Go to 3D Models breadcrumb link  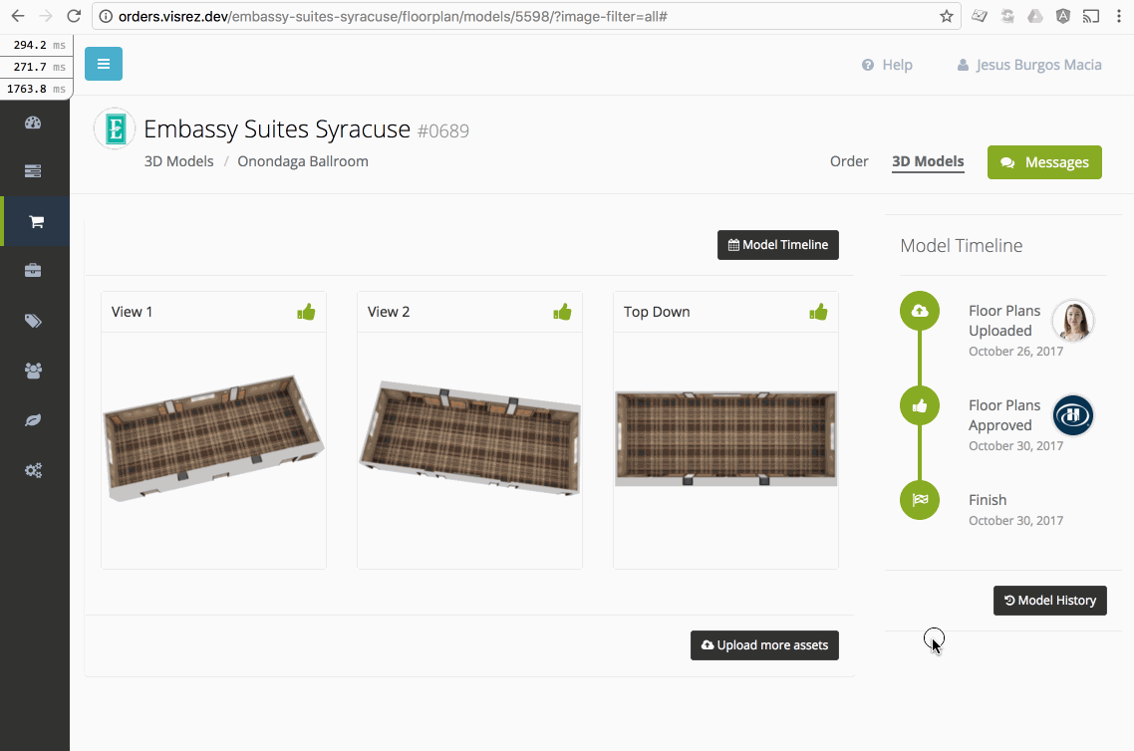pyautogui.click(x=178, y=161)
